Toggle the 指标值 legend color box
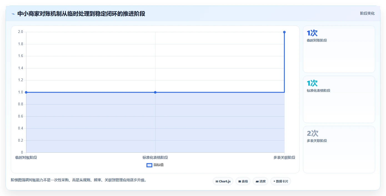Image resolution: width=386 pixels, height=196 pixels. coord(149,165)
